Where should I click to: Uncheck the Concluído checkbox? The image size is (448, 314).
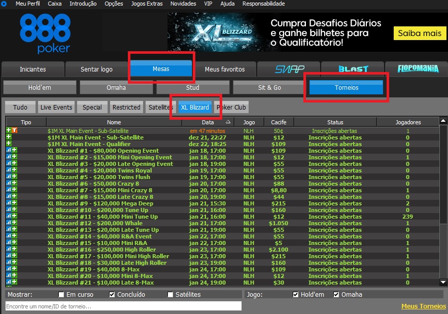tap(112, 294)
